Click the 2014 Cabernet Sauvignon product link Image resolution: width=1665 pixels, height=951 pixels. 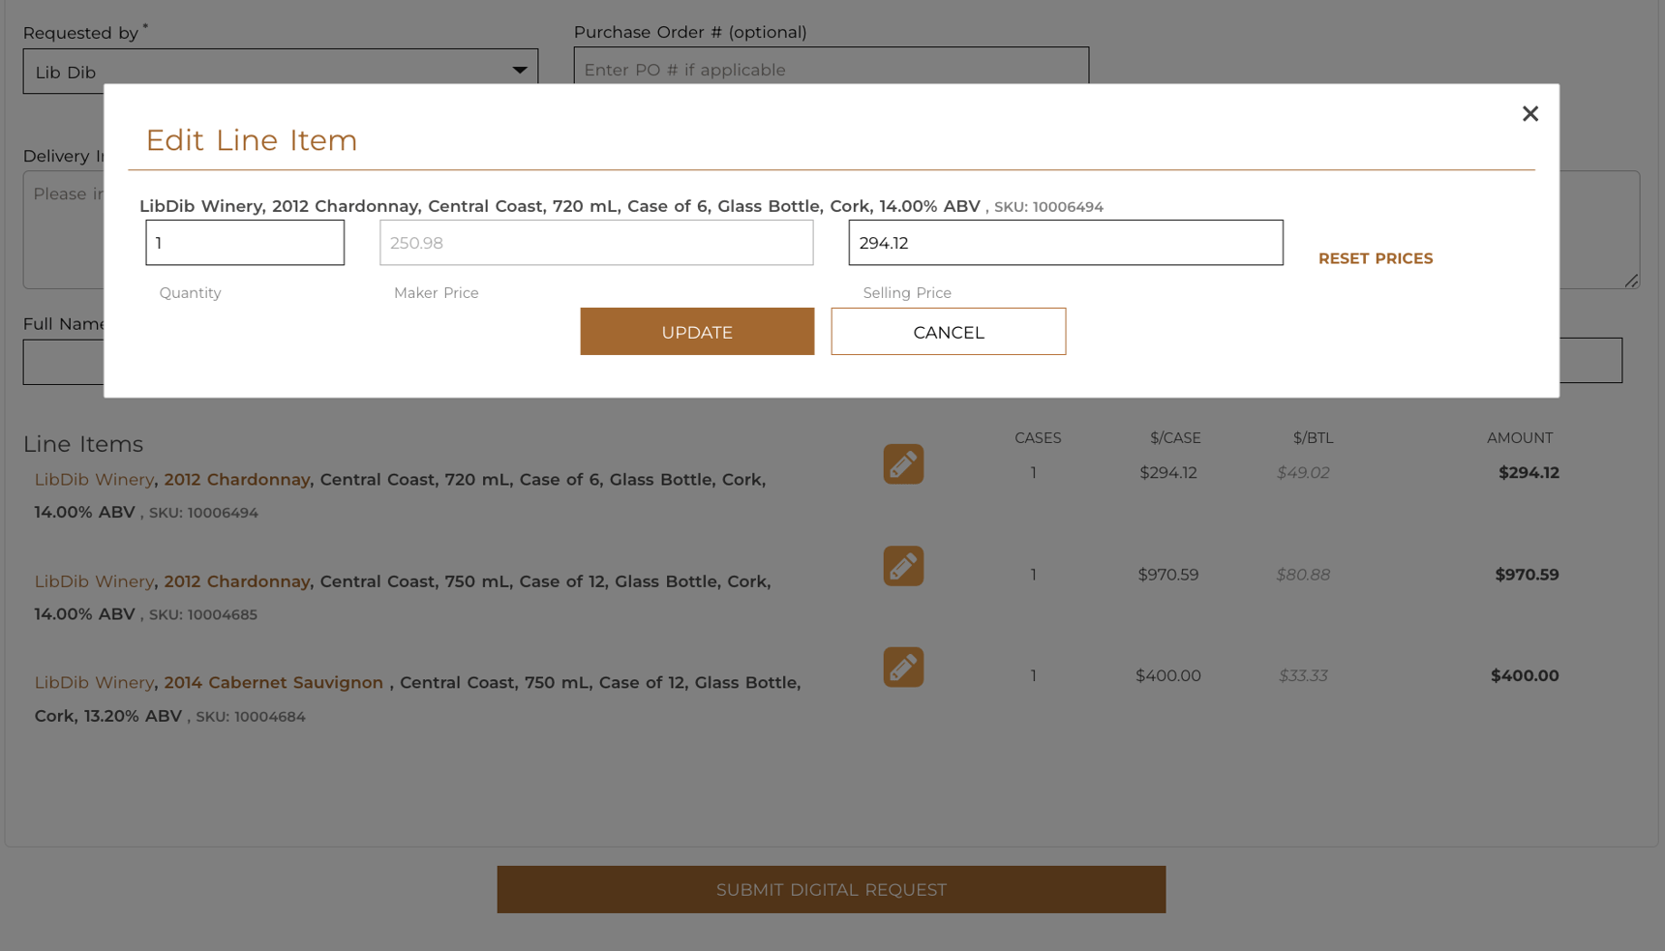[274, 682]
